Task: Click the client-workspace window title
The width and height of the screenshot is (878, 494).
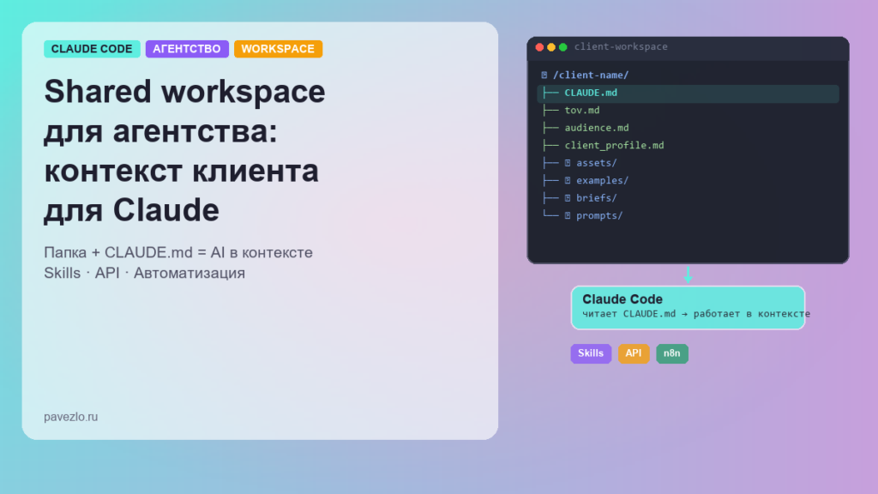Action: (x=621, y=47)
